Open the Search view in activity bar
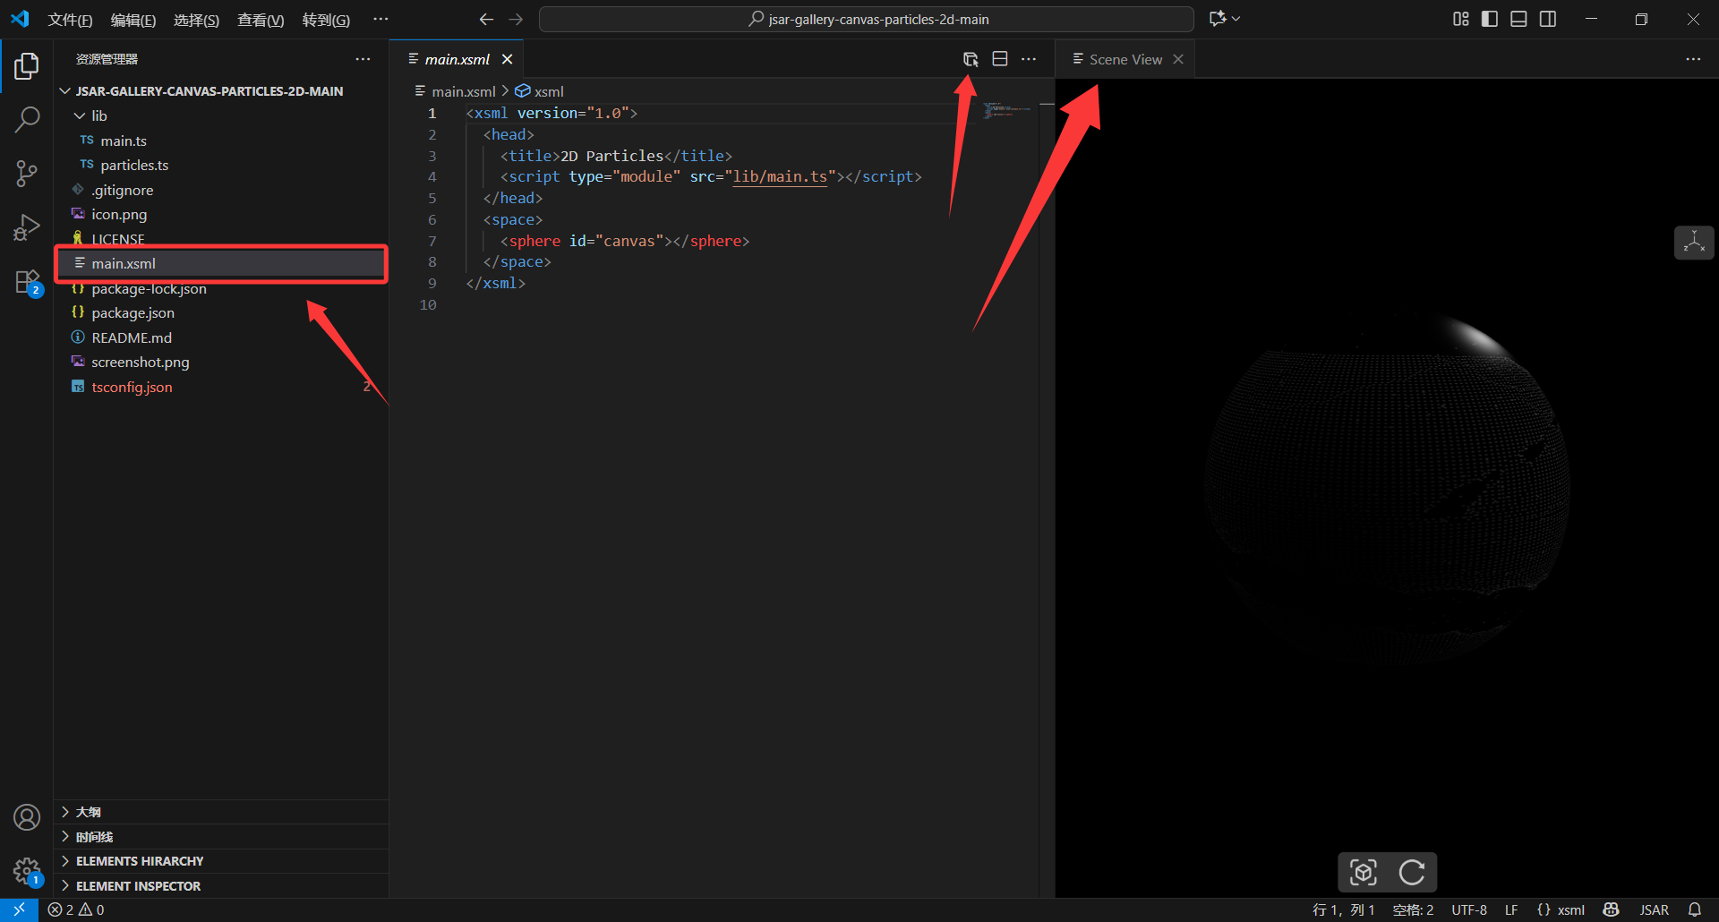Image resolution: width=1719 pixels, height=922 pixels. [x=27, y=119]
